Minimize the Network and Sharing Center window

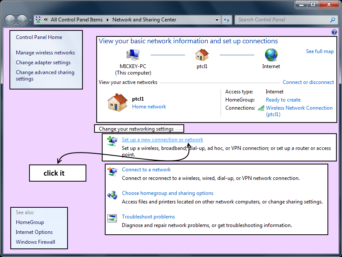point(302,4)
